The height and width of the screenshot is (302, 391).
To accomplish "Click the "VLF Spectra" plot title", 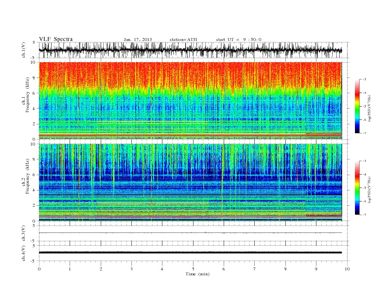I will [56, 39].
